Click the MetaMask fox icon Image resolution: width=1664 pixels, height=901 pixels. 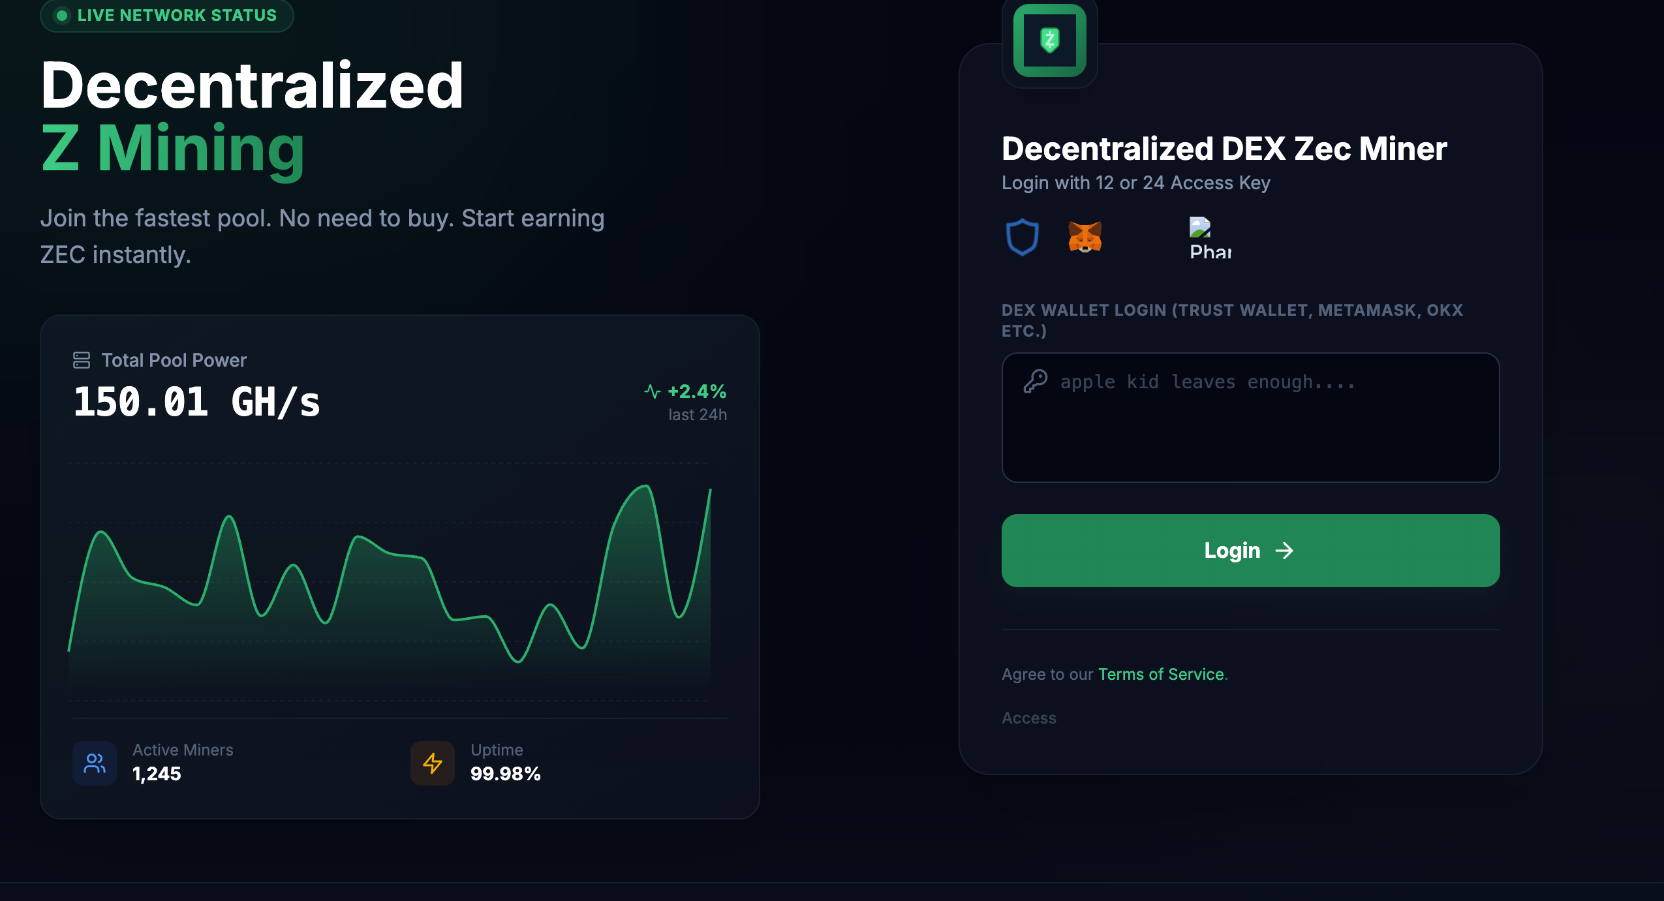pyautogui.click(x=1085, y=237)
